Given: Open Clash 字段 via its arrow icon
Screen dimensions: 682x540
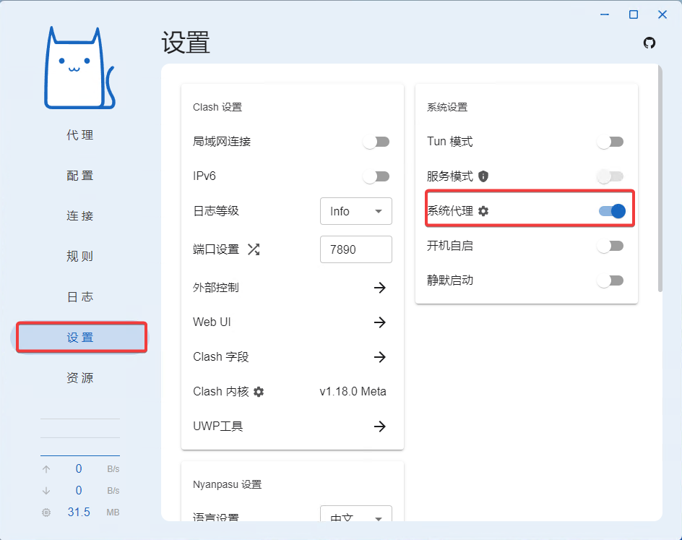Looking at the screenshot, I should [379, 357].
